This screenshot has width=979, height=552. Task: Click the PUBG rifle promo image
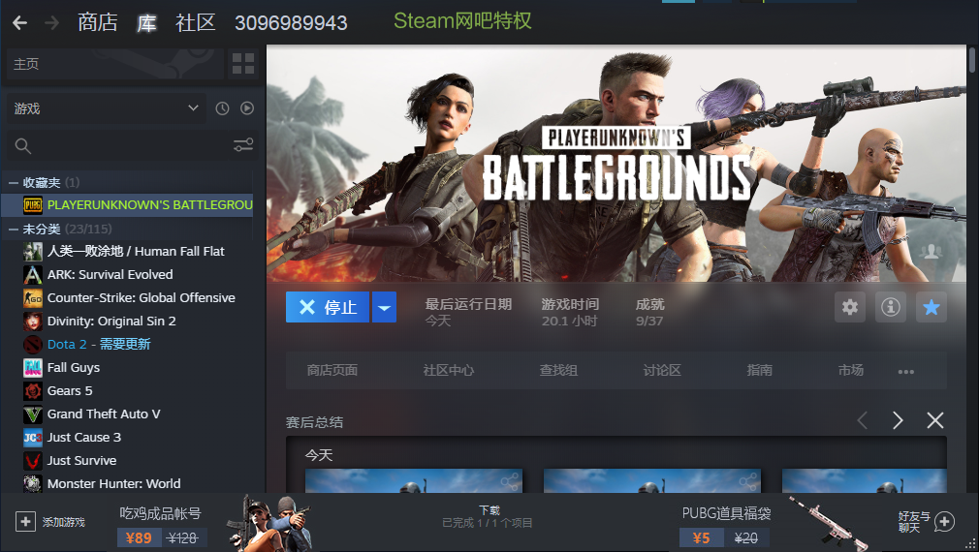(827, 523)
